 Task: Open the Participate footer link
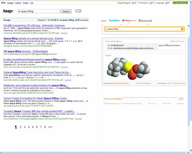180,104
